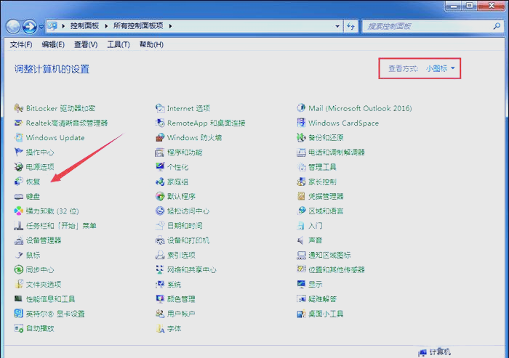Open the 电源选项 icon
The image size is (509, 358).
tap(19, 167)
